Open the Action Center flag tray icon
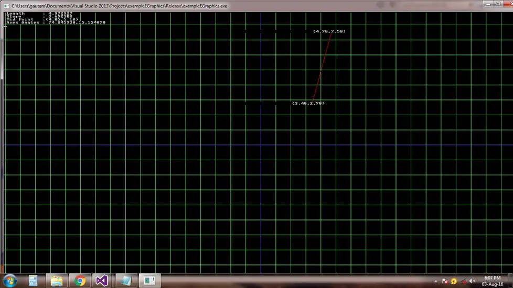513x288 pixels. point(445,281)
